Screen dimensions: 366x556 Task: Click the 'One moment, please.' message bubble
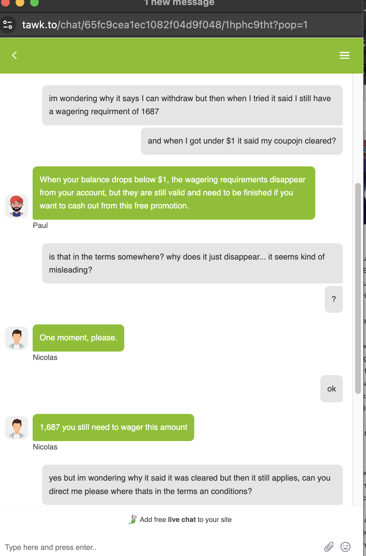pos(78,338)
